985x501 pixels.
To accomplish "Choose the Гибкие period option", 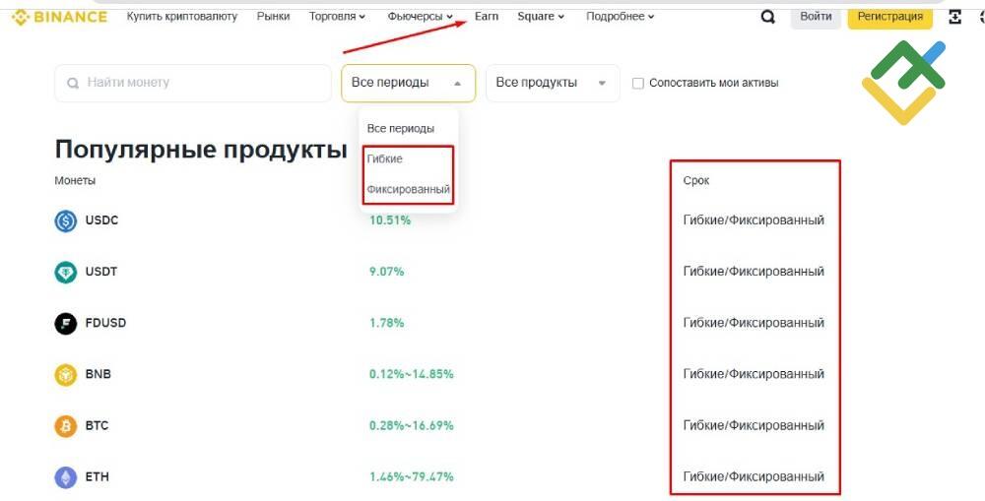I will [384, 158].
